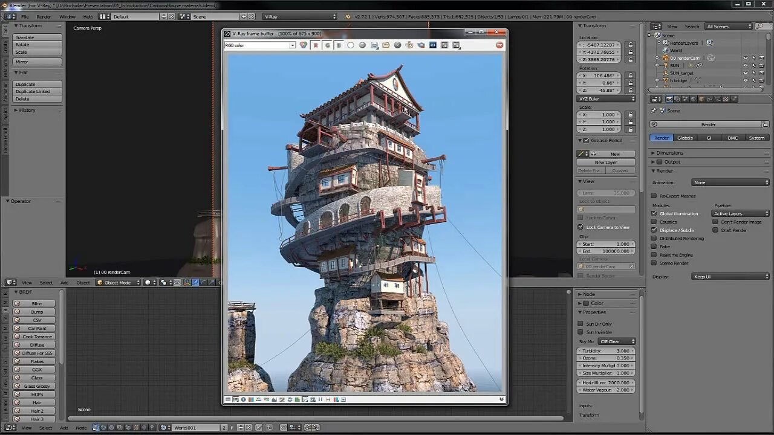774x435 pixels.
Task: Open the Render properties camera icon tab
Action: [669, 98]
